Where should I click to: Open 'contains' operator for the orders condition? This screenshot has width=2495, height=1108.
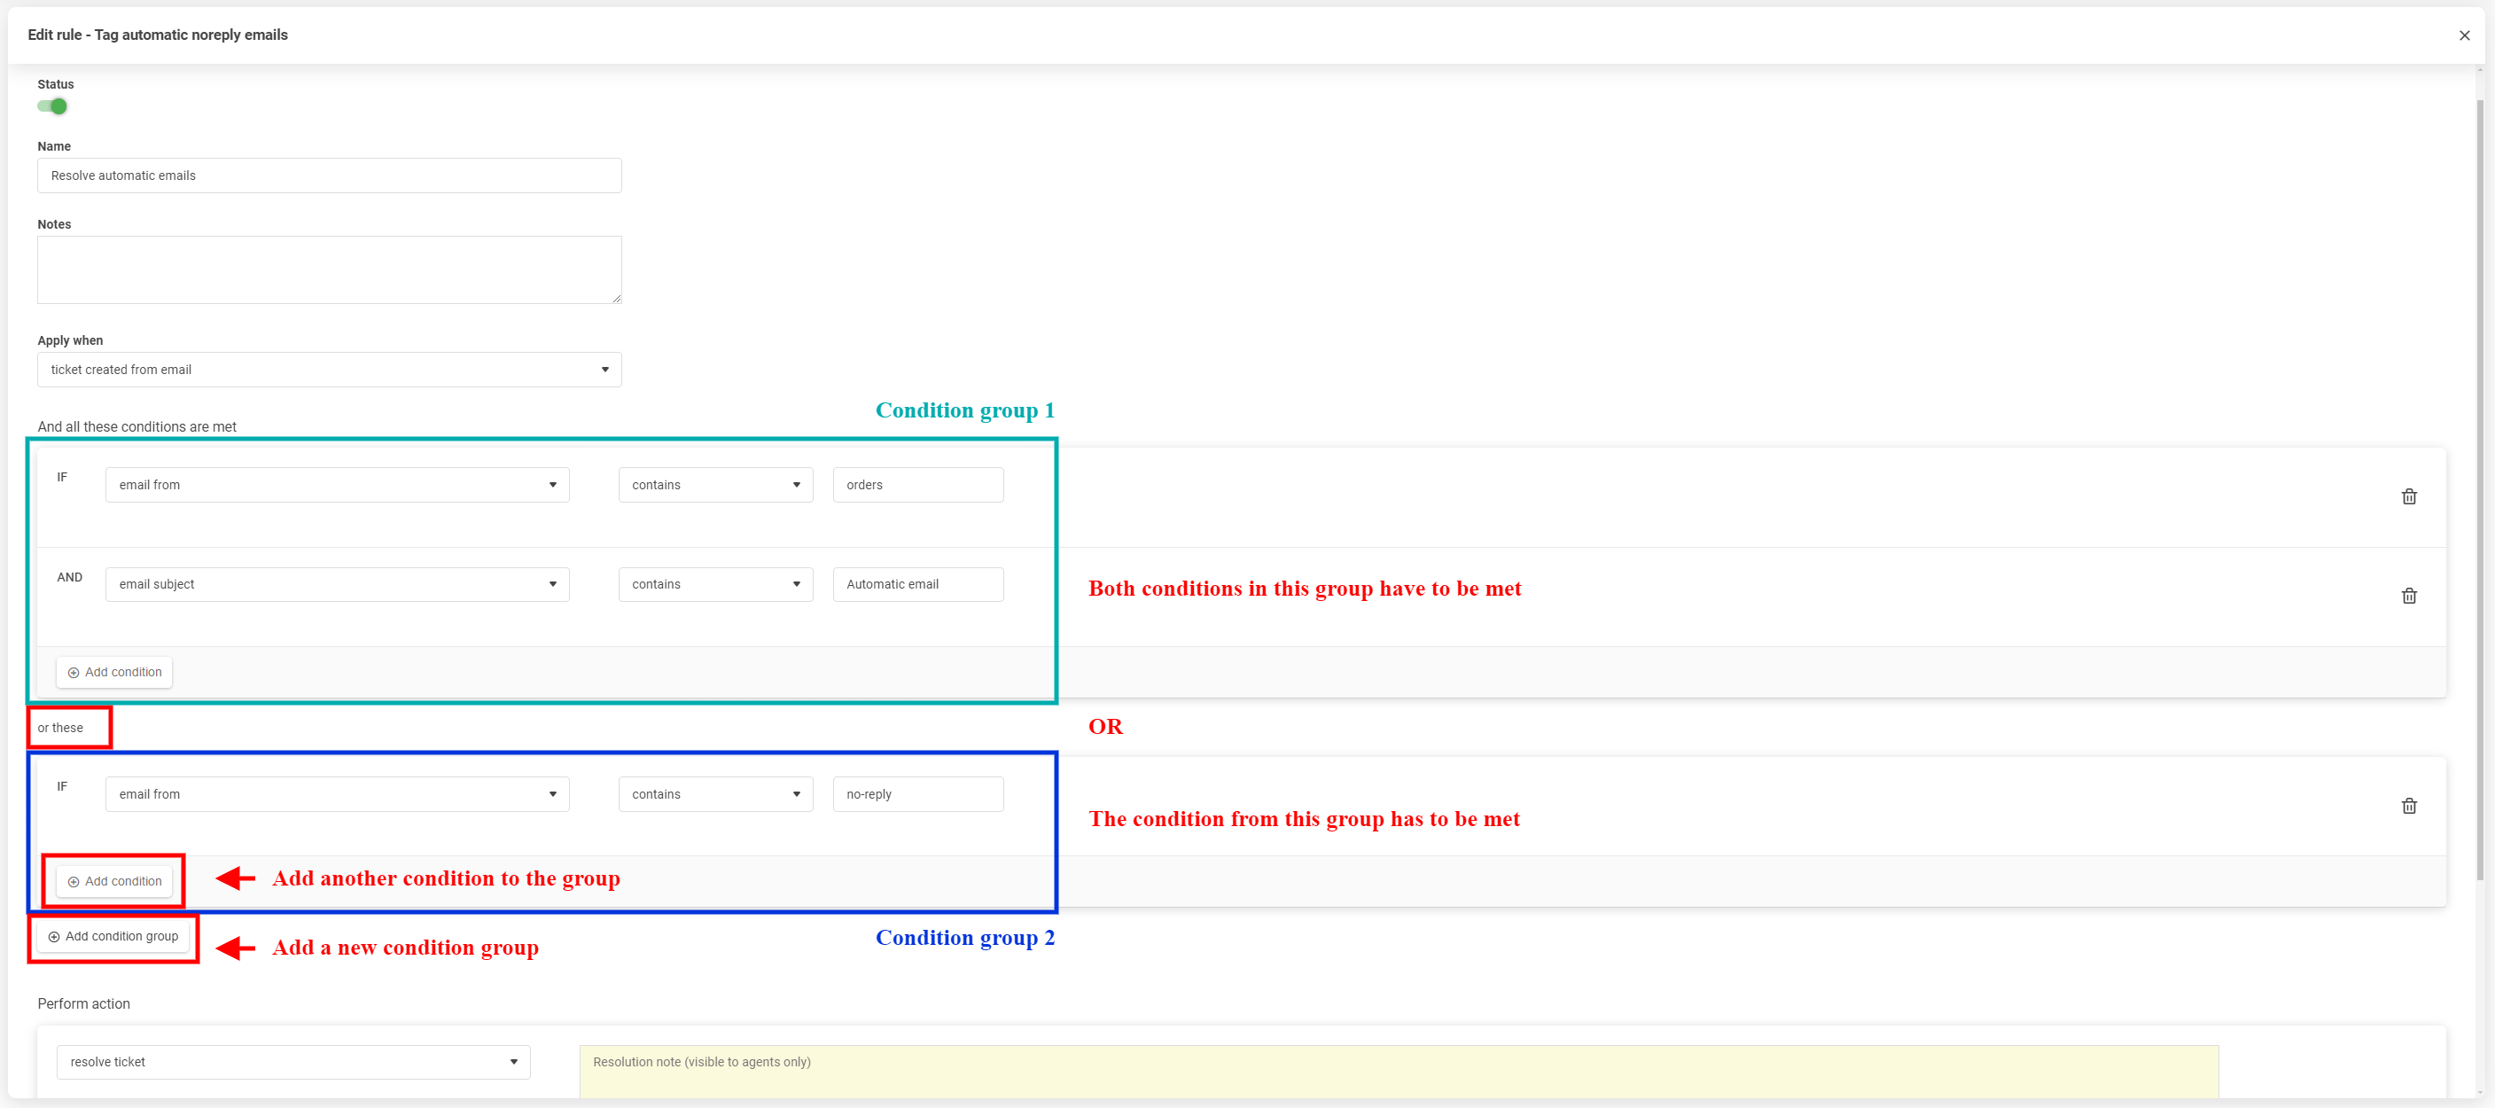(x=714, y=485)
